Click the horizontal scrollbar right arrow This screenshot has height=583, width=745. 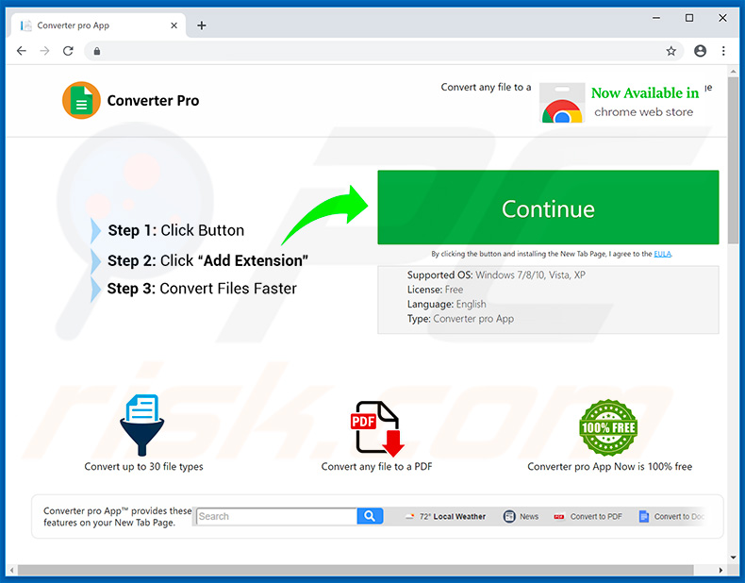pos(720,570)
